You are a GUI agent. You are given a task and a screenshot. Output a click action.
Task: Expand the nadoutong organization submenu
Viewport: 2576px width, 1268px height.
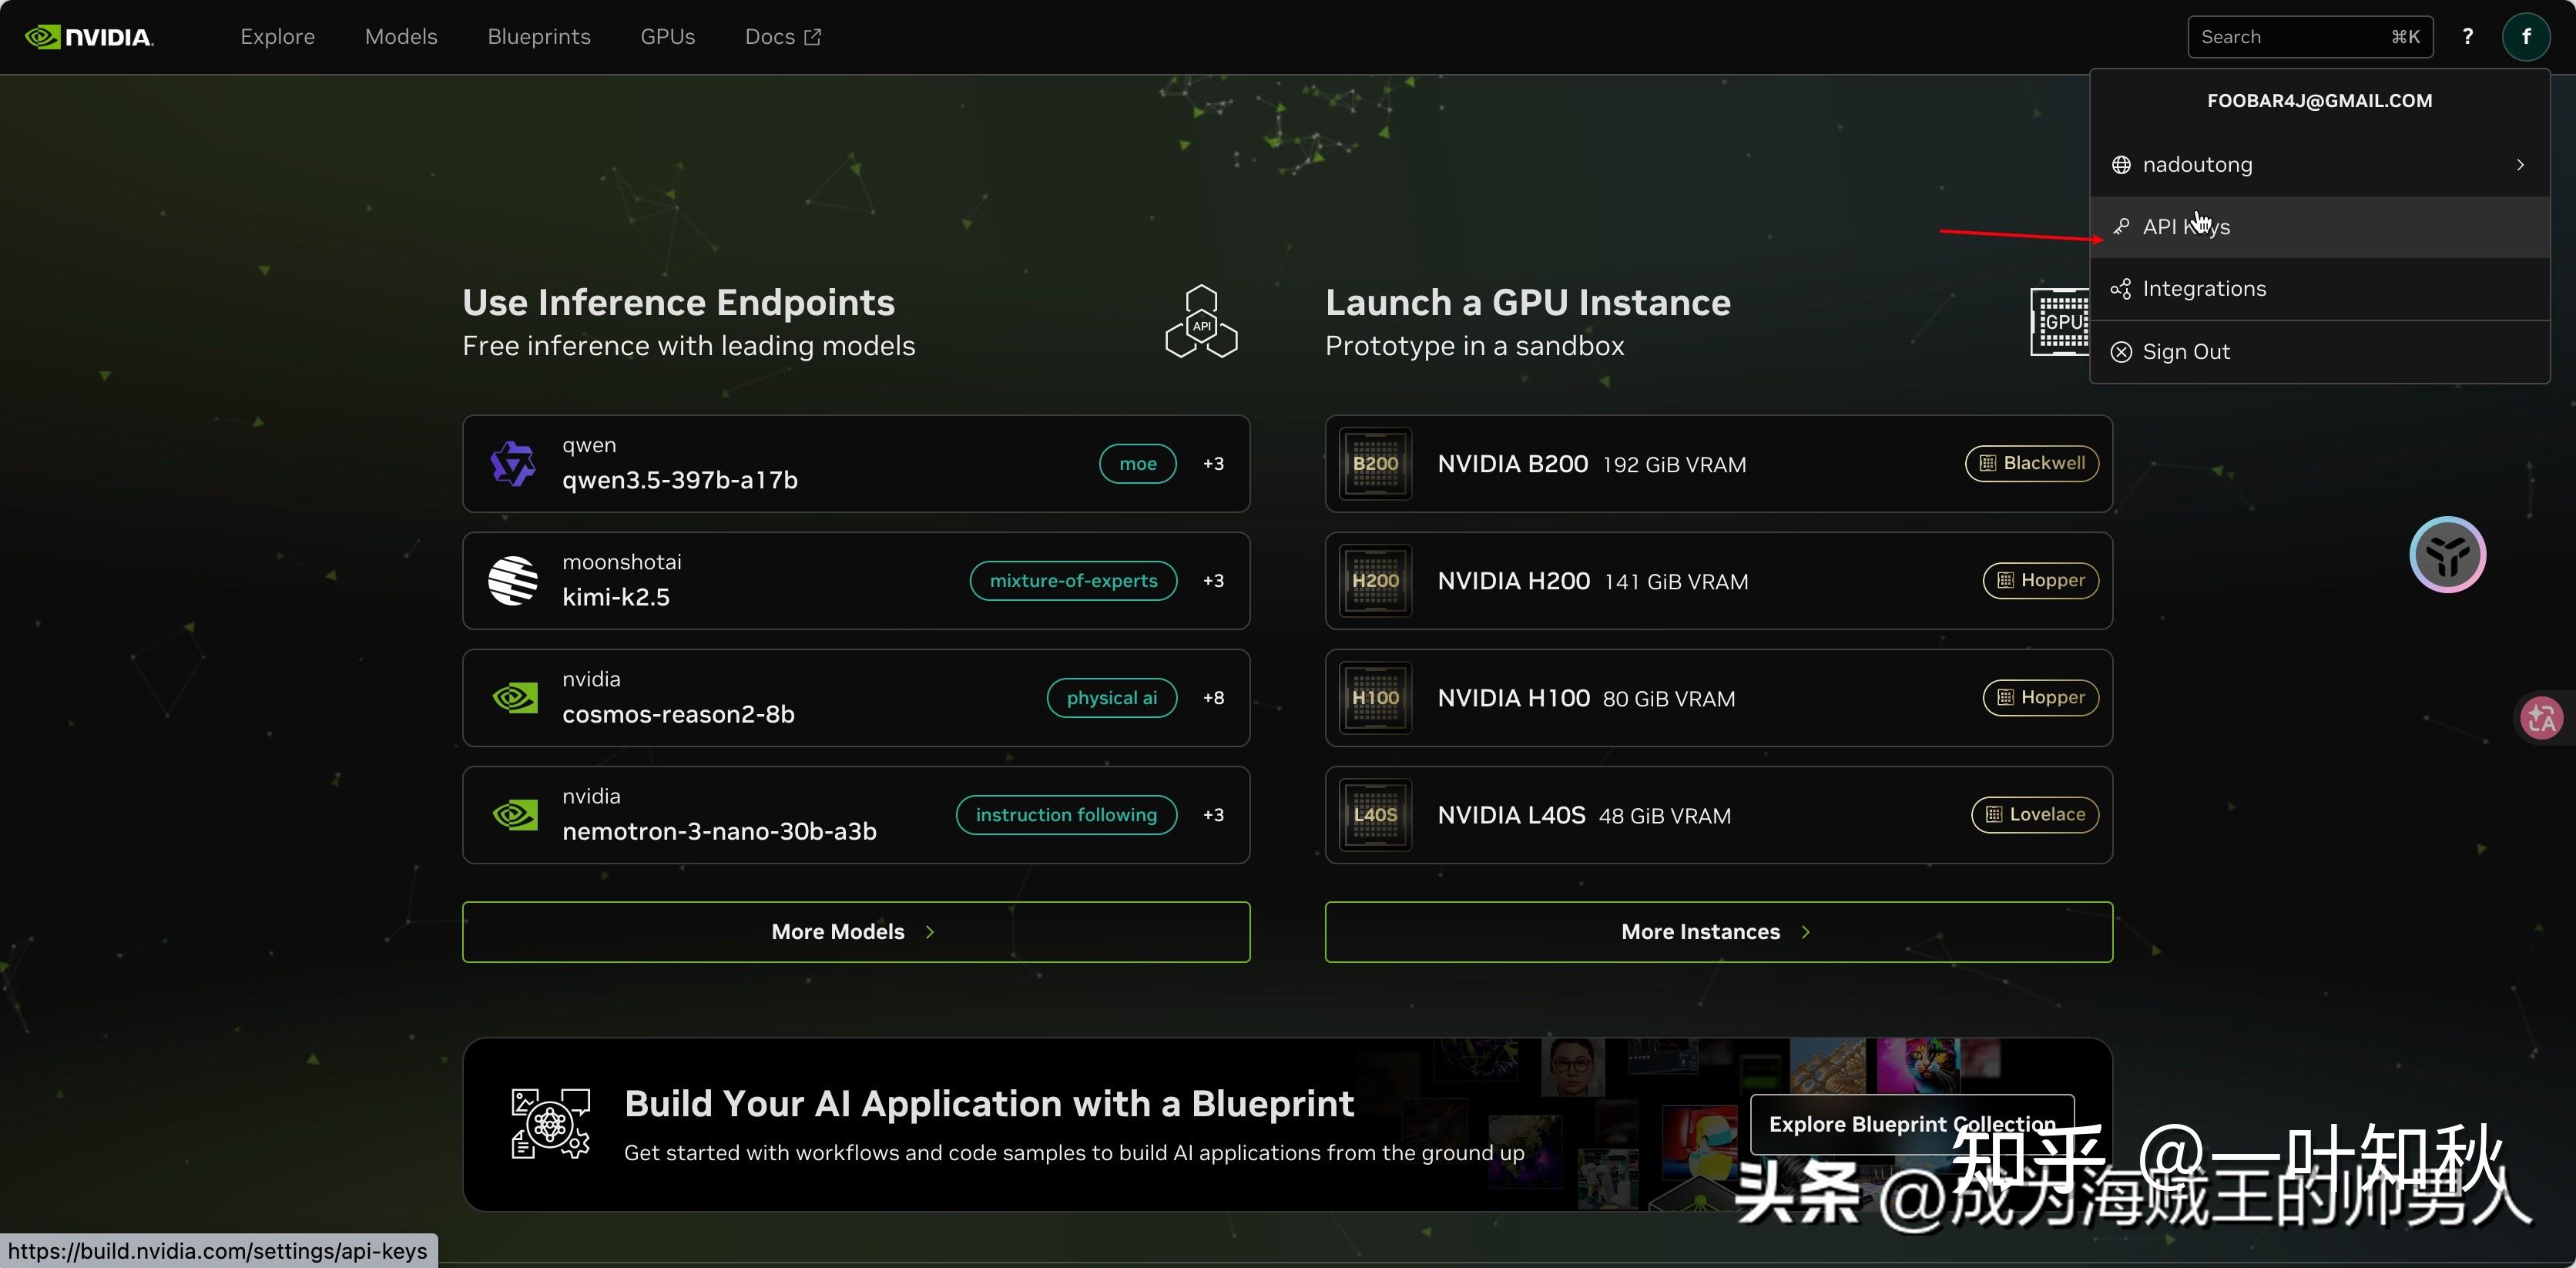click(x=2319, y=165)
